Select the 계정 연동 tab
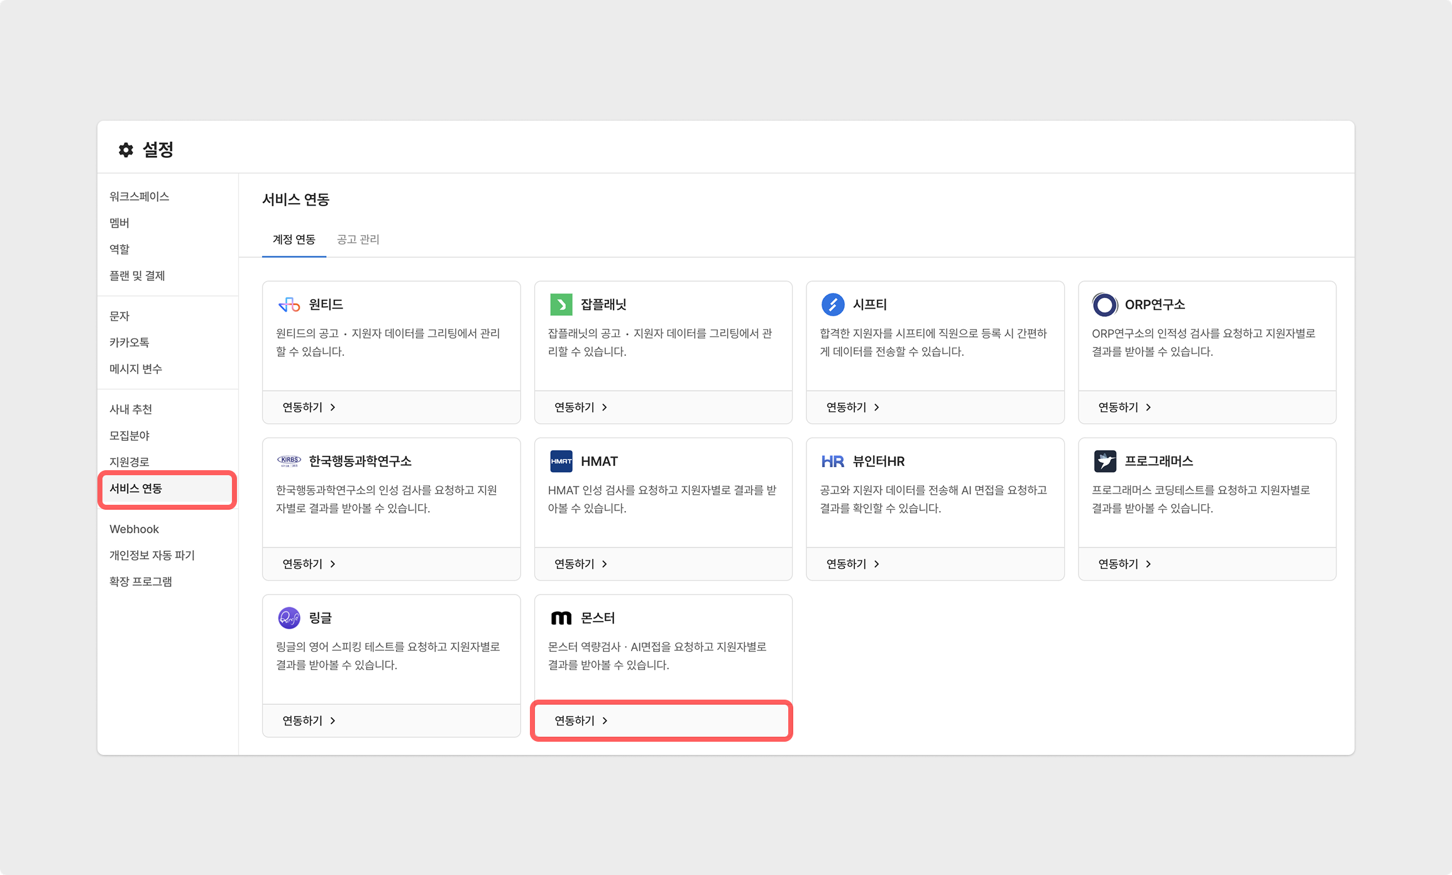 [294, 239]
